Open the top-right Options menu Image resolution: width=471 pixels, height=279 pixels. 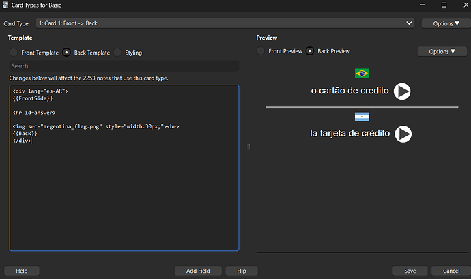(444, 23)
